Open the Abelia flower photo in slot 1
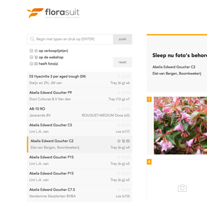 181,125
